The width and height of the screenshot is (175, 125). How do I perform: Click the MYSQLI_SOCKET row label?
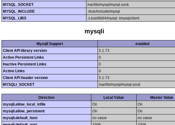19,84
